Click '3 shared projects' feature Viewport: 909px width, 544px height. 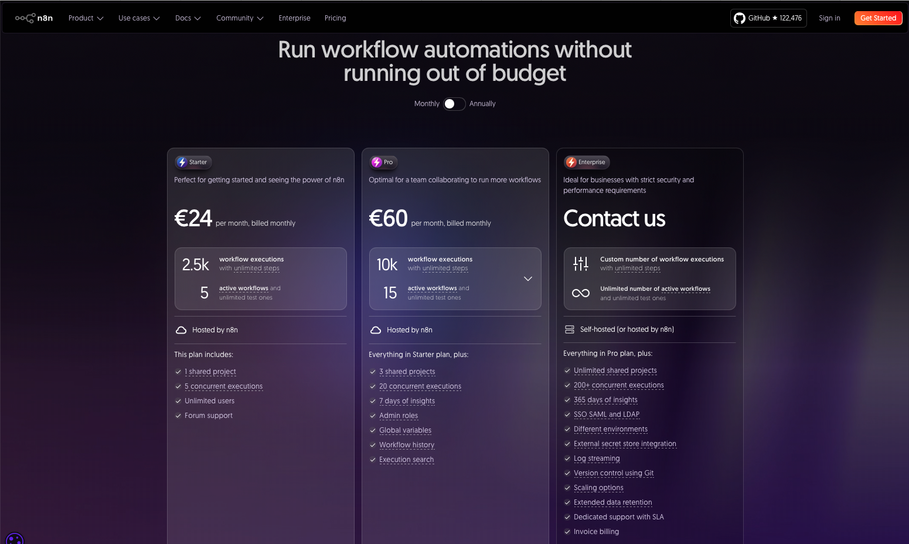(407, 372)
